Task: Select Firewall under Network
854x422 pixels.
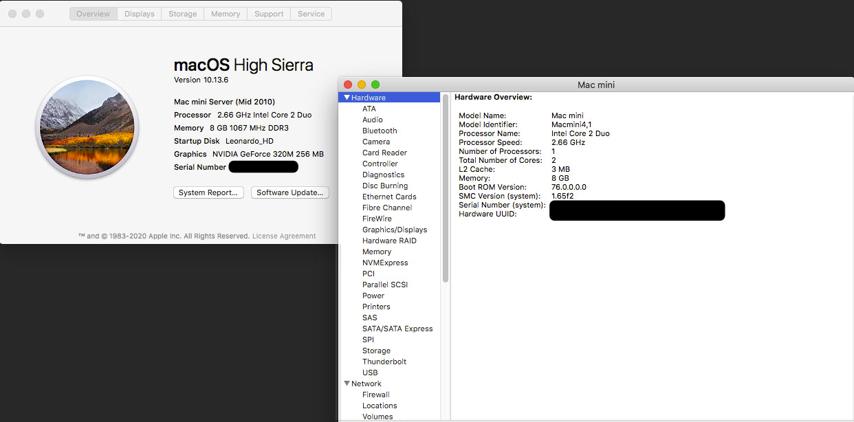Action: coord(376,395)
